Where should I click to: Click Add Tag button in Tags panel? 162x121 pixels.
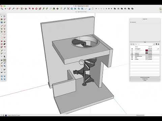[x=131, y=44]
